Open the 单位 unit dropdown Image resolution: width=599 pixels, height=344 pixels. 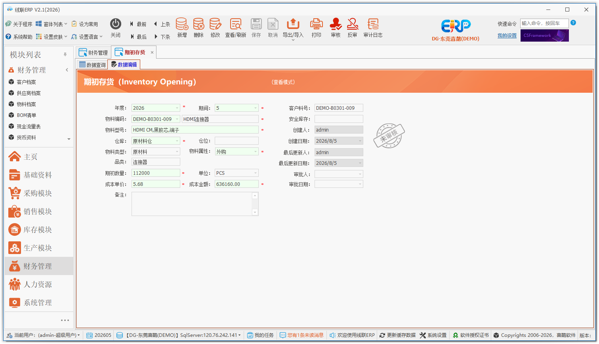pyautogui.click(x=255, y=173)
